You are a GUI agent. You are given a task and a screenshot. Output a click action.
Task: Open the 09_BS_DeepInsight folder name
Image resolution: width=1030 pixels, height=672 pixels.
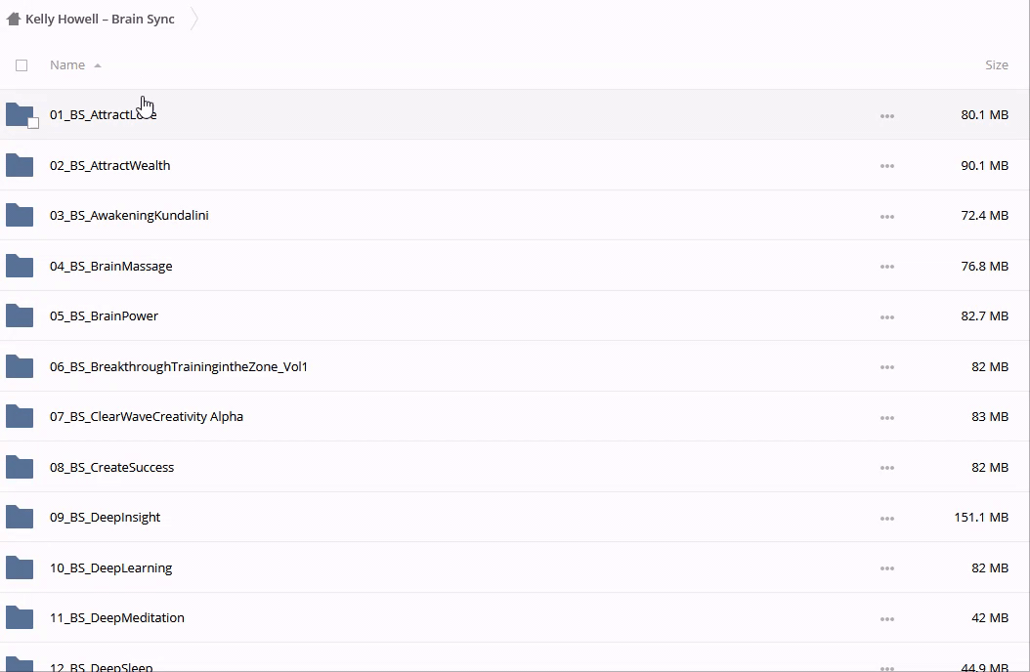[106, 517]
